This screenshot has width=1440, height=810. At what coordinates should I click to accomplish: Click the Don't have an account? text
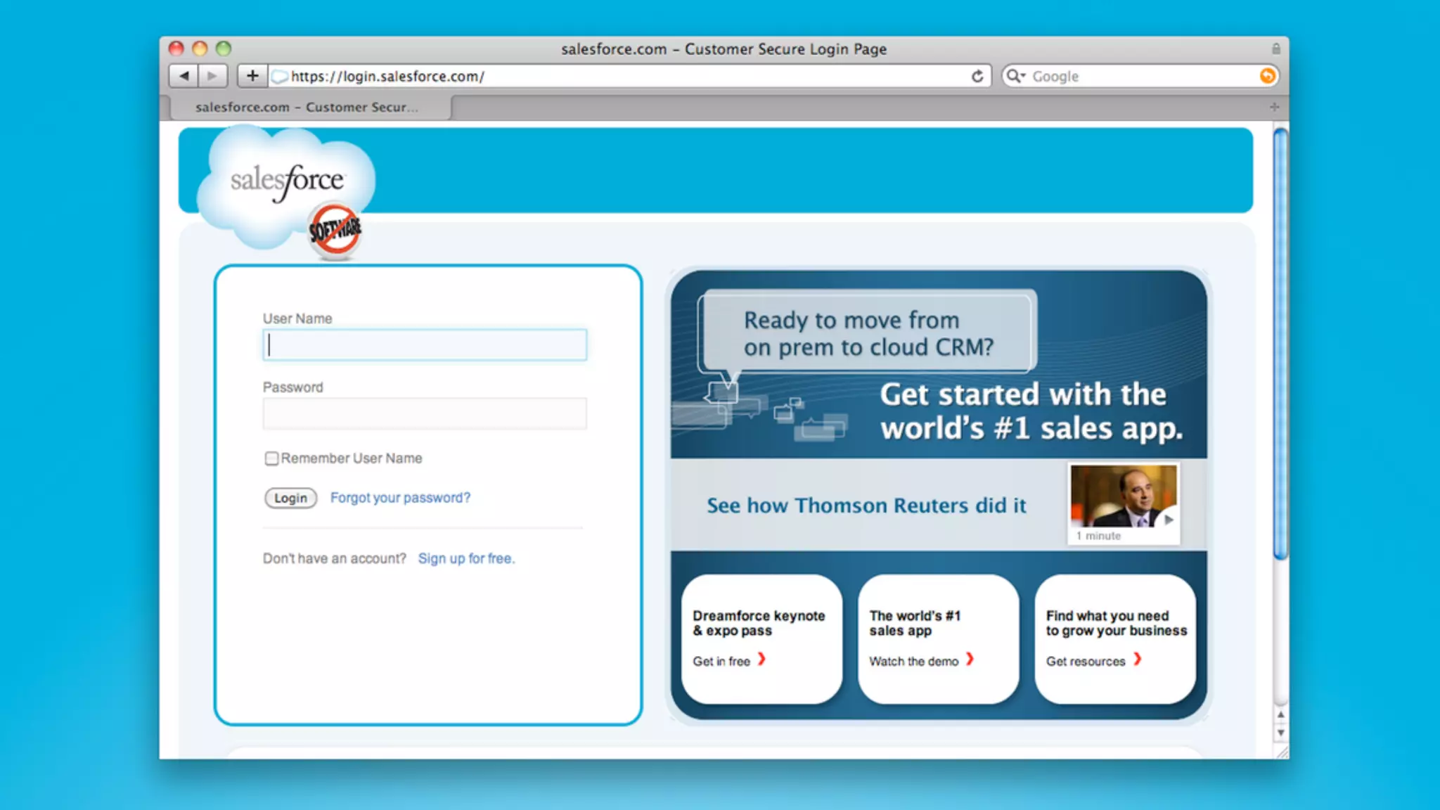pyautogui.click(x=335, y=558)
